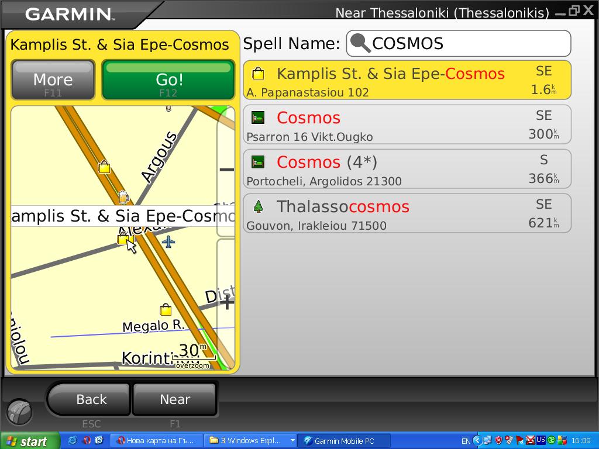The height and width of the screenshot is (449, 599).
Task: Click the taskbar clock 16:09
Action: pos(581,441)
